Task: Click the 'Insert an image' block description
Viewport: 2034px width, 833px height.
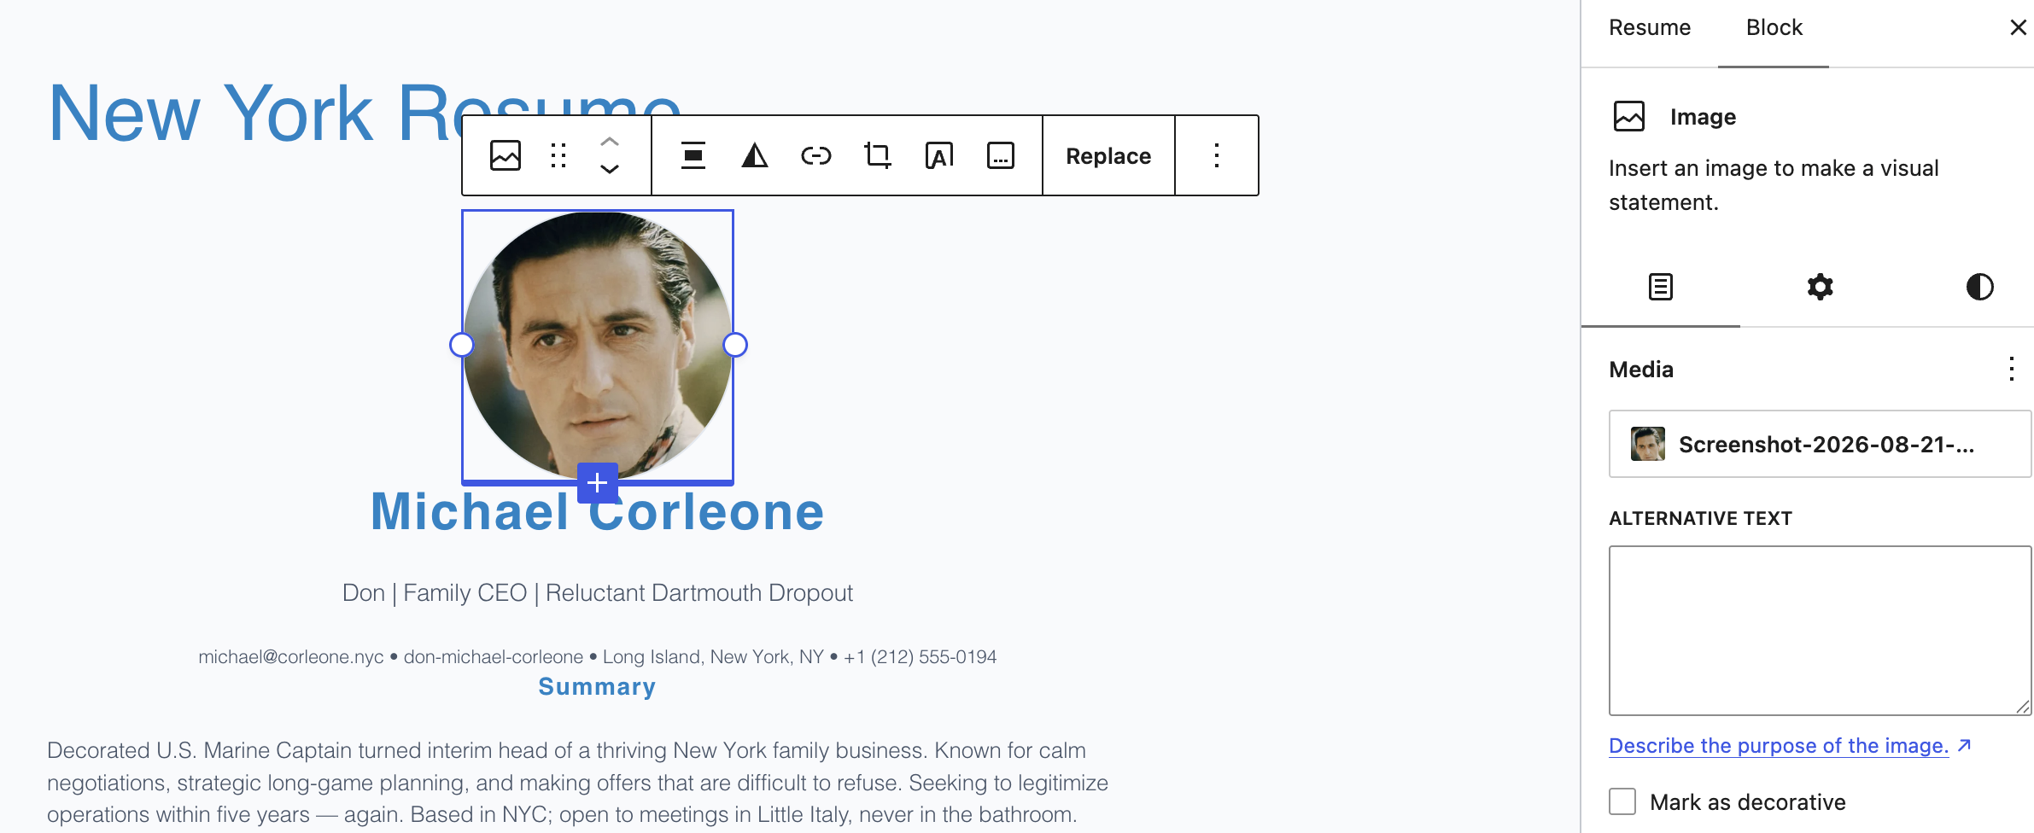Action: point(1774,184)
